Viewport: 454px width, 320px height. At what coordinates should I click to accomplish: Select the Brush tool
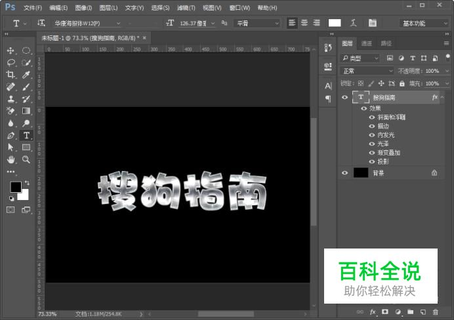click(x=26, y=87)
